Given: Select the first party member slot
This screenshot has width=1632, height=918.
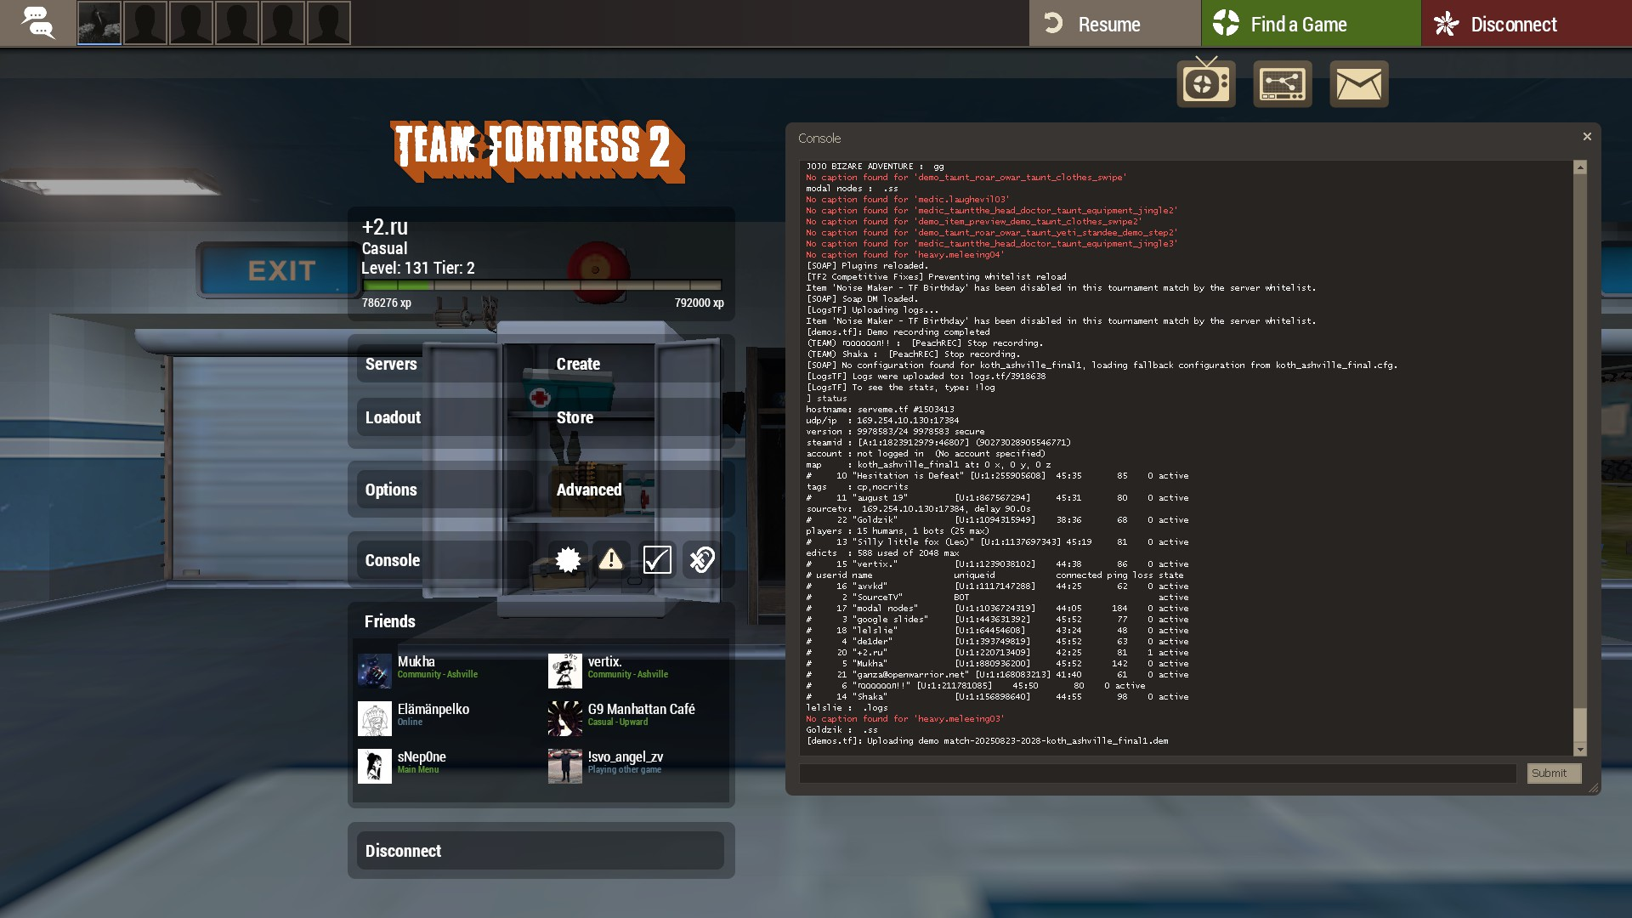Looking at the screenshot, I should pos(99,23).
